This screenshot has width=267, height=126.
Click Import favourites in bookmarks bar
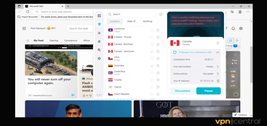point(28,17)
